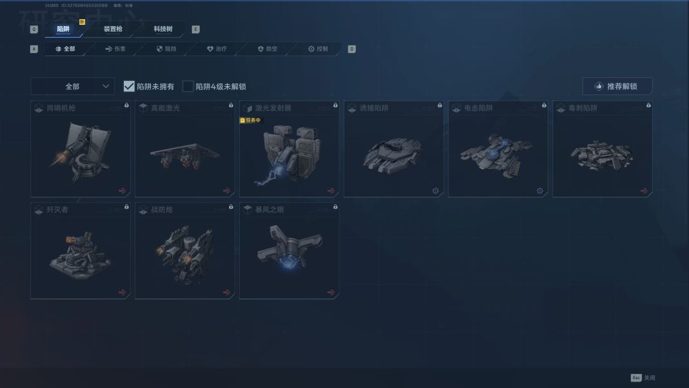Viewport: 689px width, 388px height.
Task: Click the 推荐解锁 button
Action: point(618,86)
